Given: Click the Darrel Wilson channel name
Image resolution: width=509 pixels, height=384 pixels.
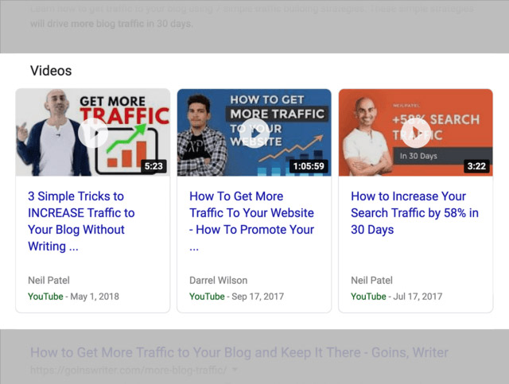Looking at the screenshot, I should tap(218, 280).
